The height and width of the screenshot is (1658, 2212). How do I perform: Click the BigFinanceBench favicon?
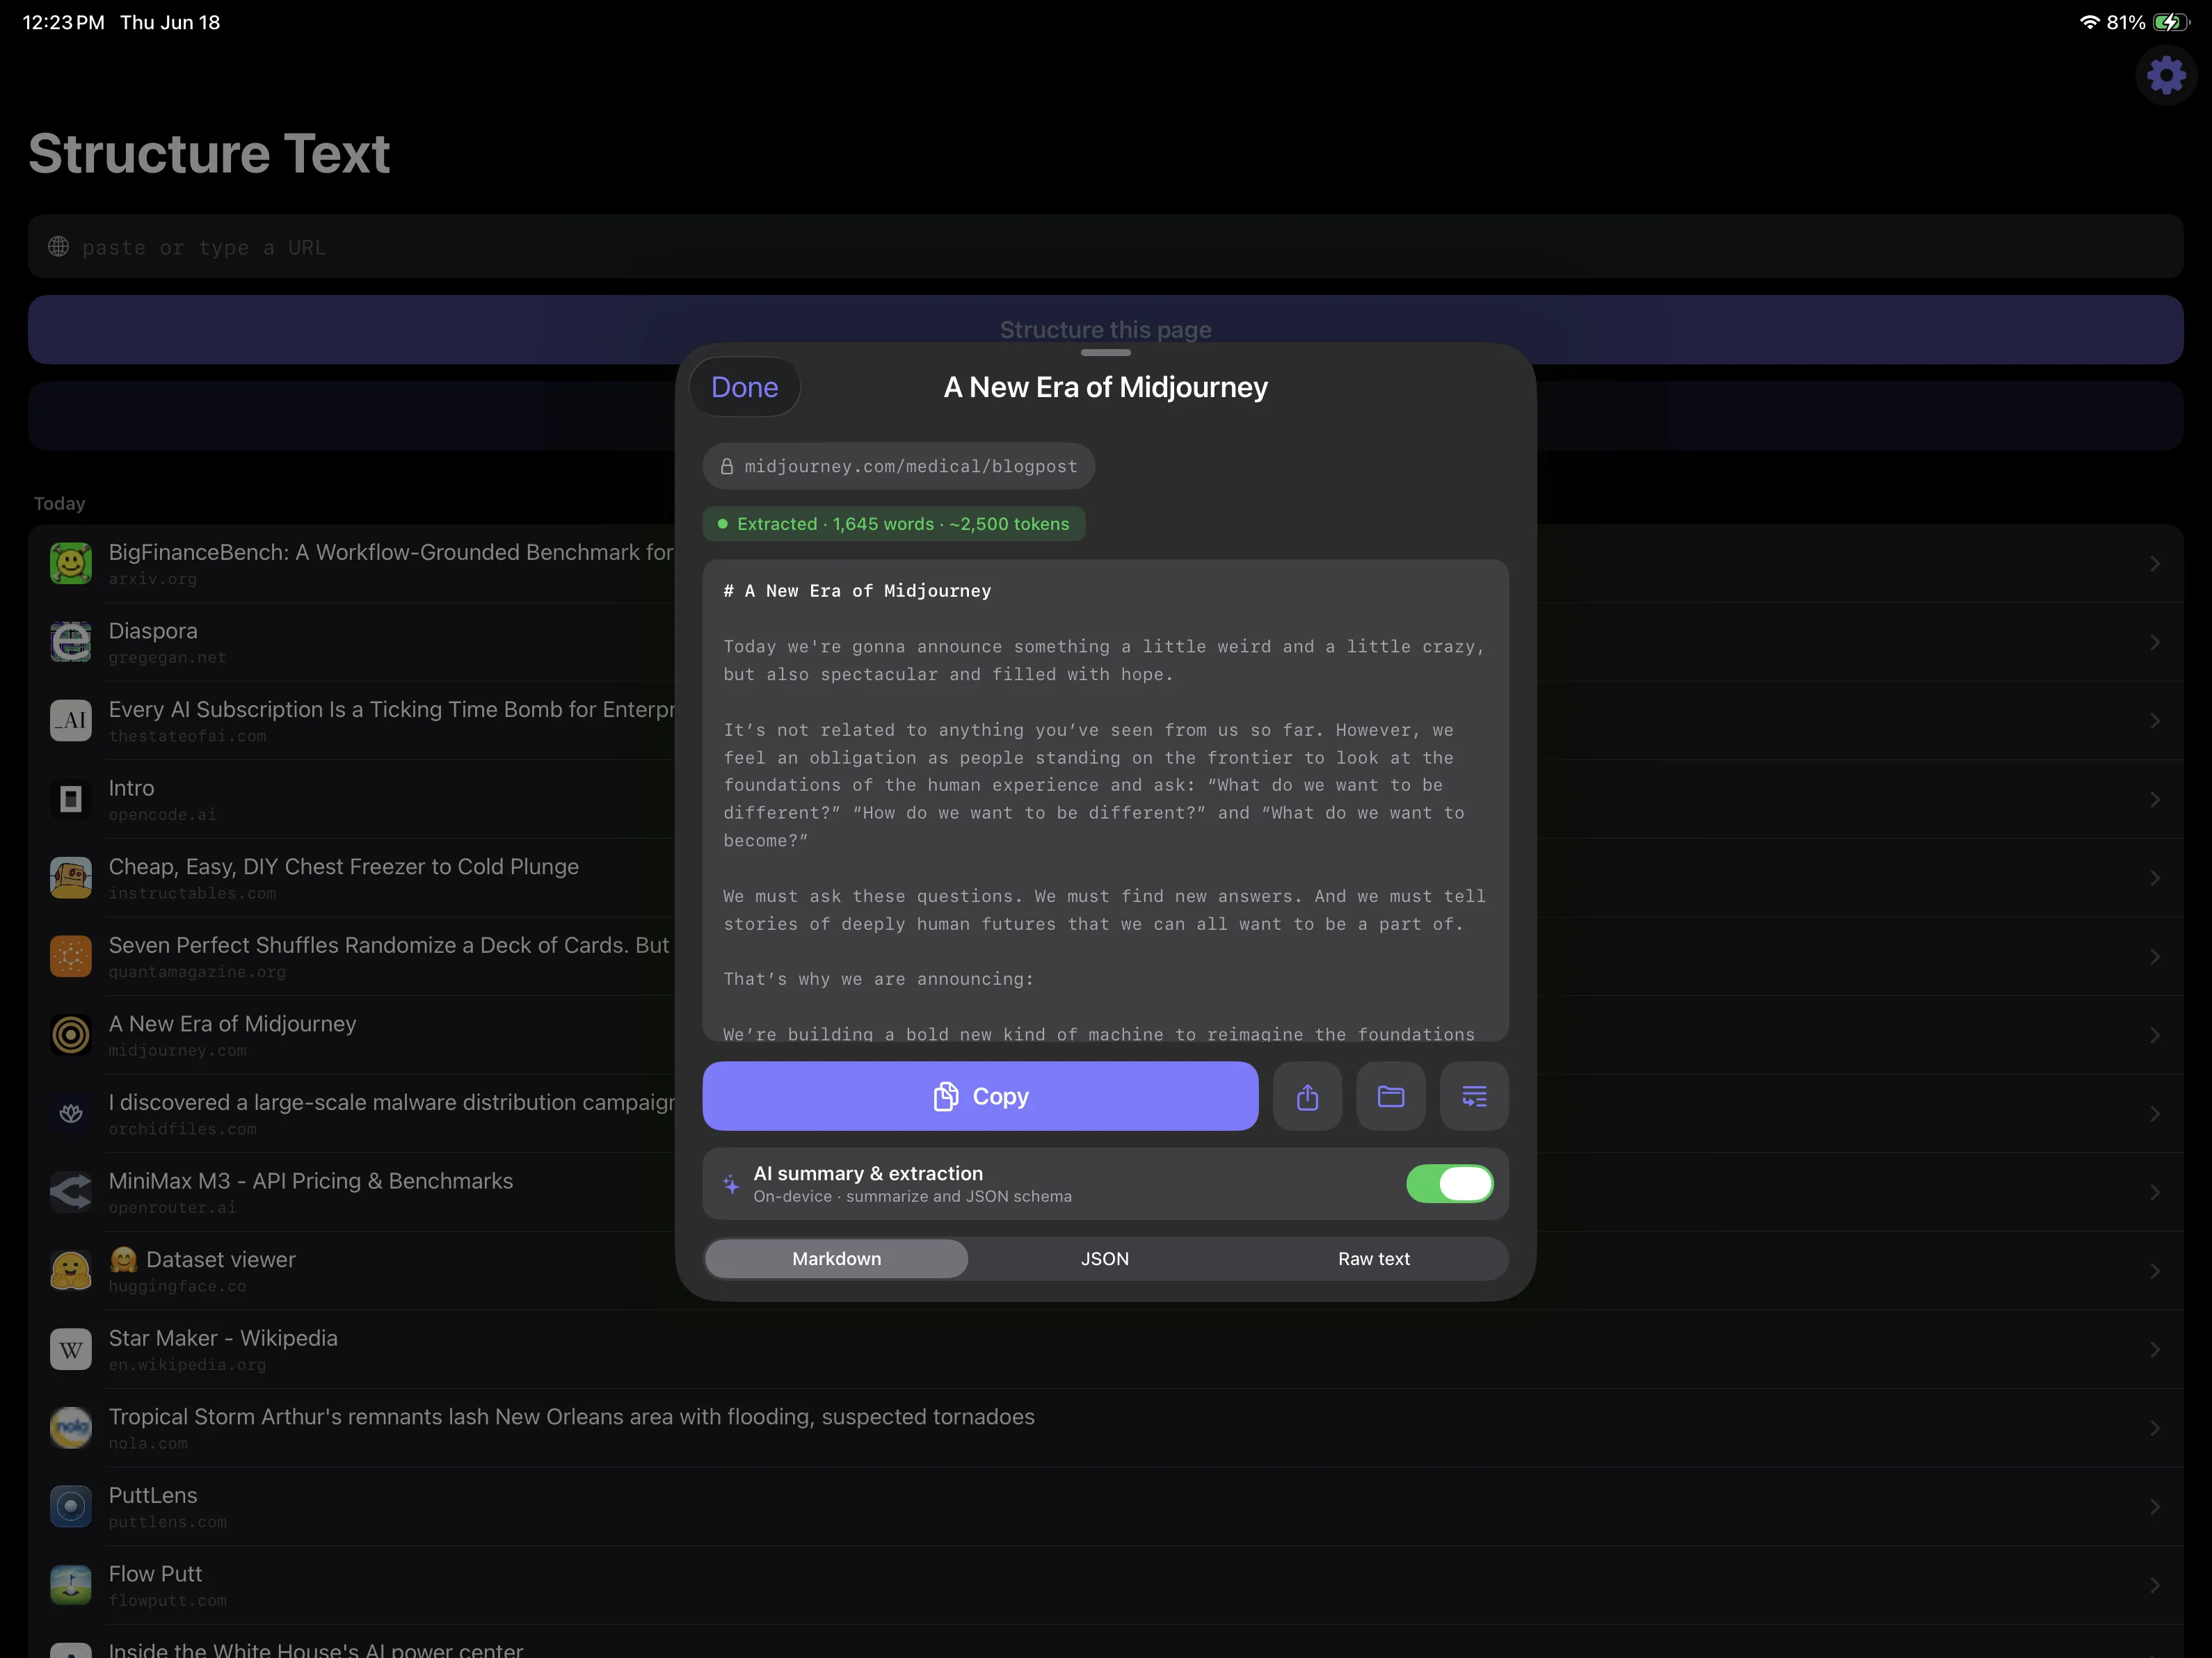pos(71,564)
